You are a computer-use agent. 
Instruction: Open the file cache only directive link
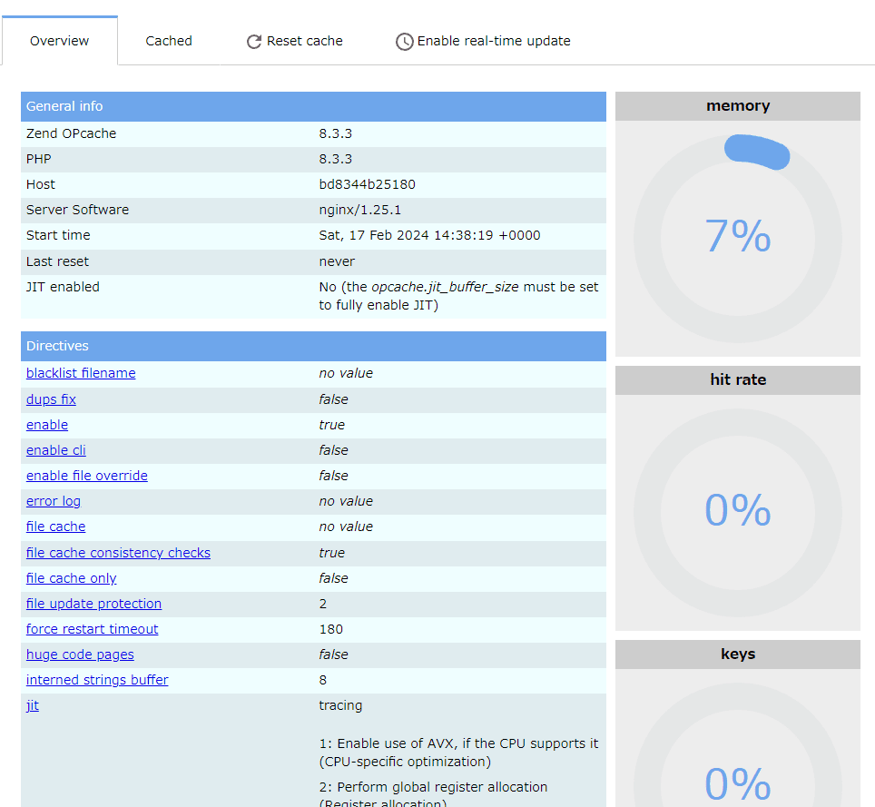[71, 578]
